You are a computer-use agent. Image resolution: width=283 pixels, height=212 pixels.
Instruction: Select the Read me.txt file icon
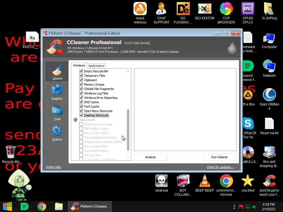click(269, 126)
